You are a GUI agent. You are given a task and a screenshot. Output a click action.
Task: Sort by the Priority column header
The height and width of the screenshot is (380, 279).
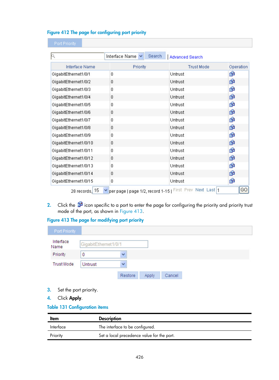click(139, 67)
